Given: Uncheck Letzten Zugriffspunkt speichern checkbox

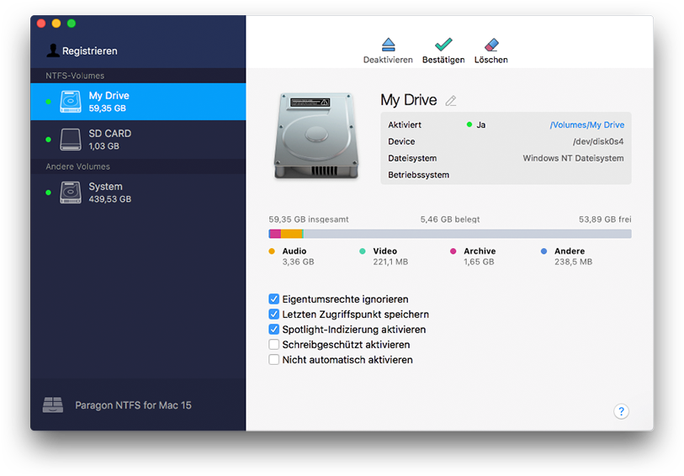Looking at the screenshot, I should point(273,315).
